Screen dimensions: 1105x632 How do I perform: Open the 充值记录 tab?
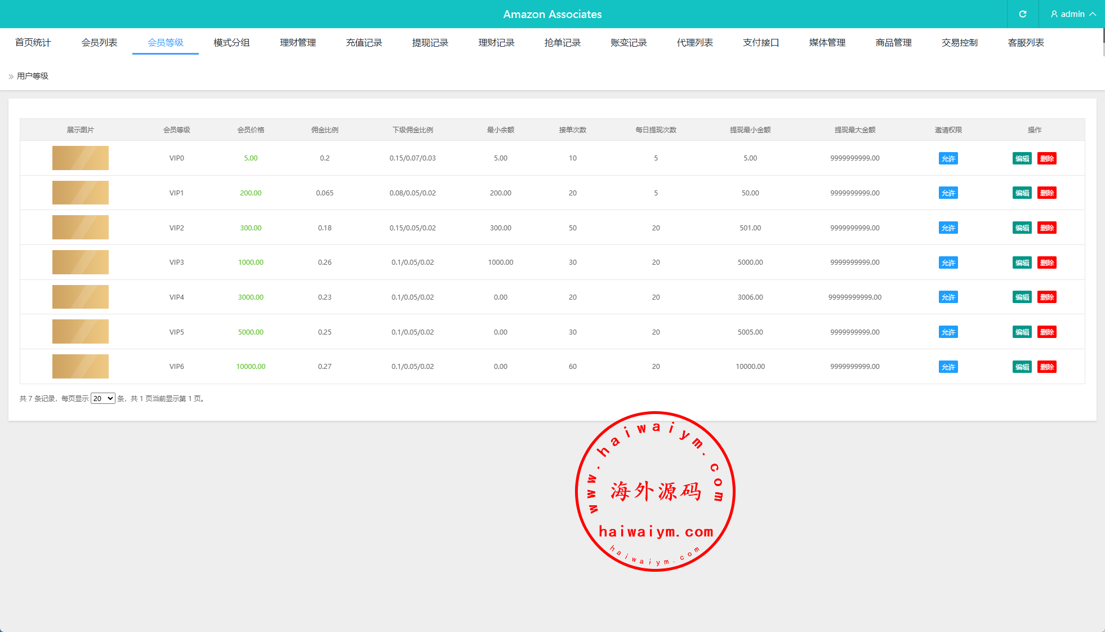364,43
